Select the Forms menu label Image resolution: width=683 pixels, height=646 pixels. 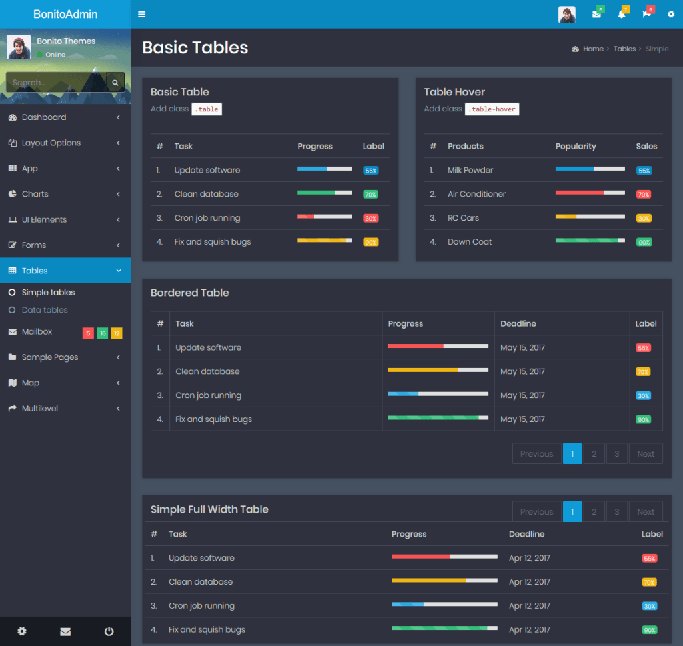tap(34, 245)
